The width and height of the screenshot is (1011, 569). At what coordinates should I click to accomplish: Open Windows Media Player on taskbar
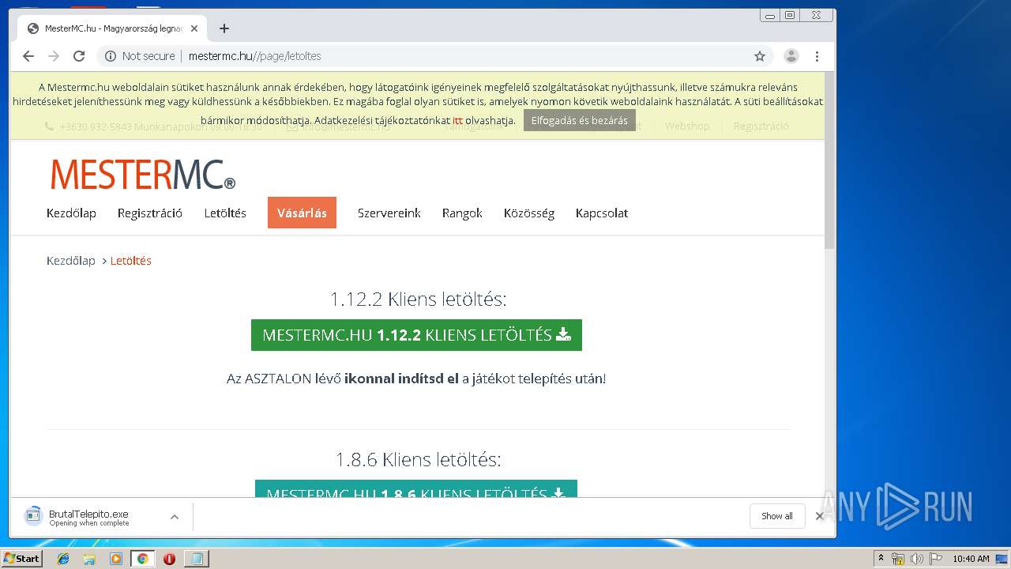coord(116,559)
